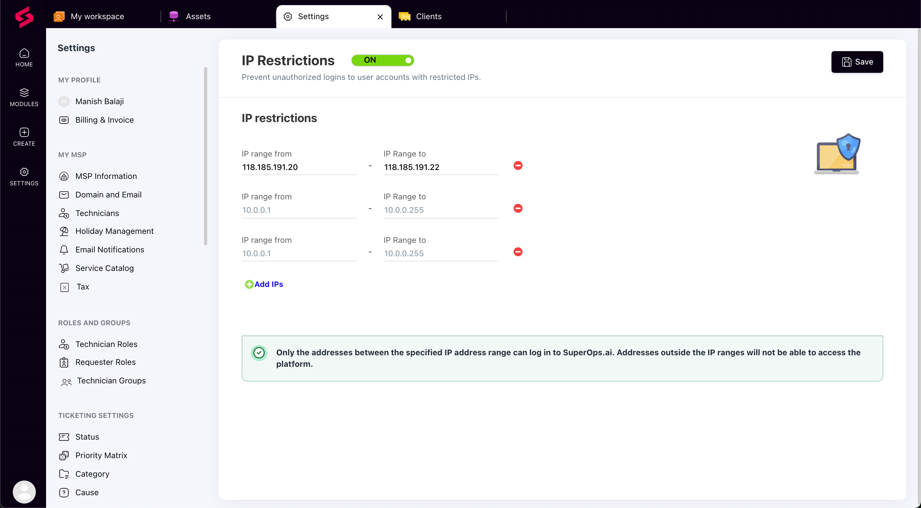Open the Create menu in left navbar

click(x=24, y=136)
